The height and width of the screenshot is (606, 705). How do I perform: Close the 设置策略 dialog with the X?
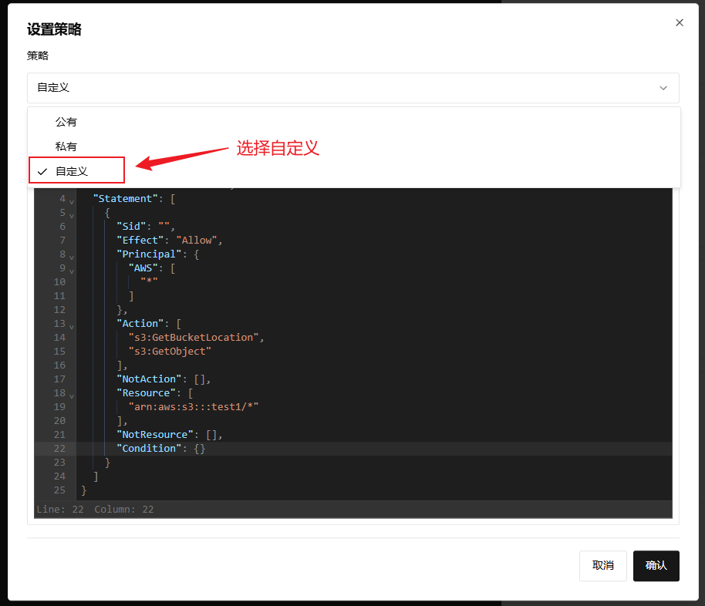point(680,23)
